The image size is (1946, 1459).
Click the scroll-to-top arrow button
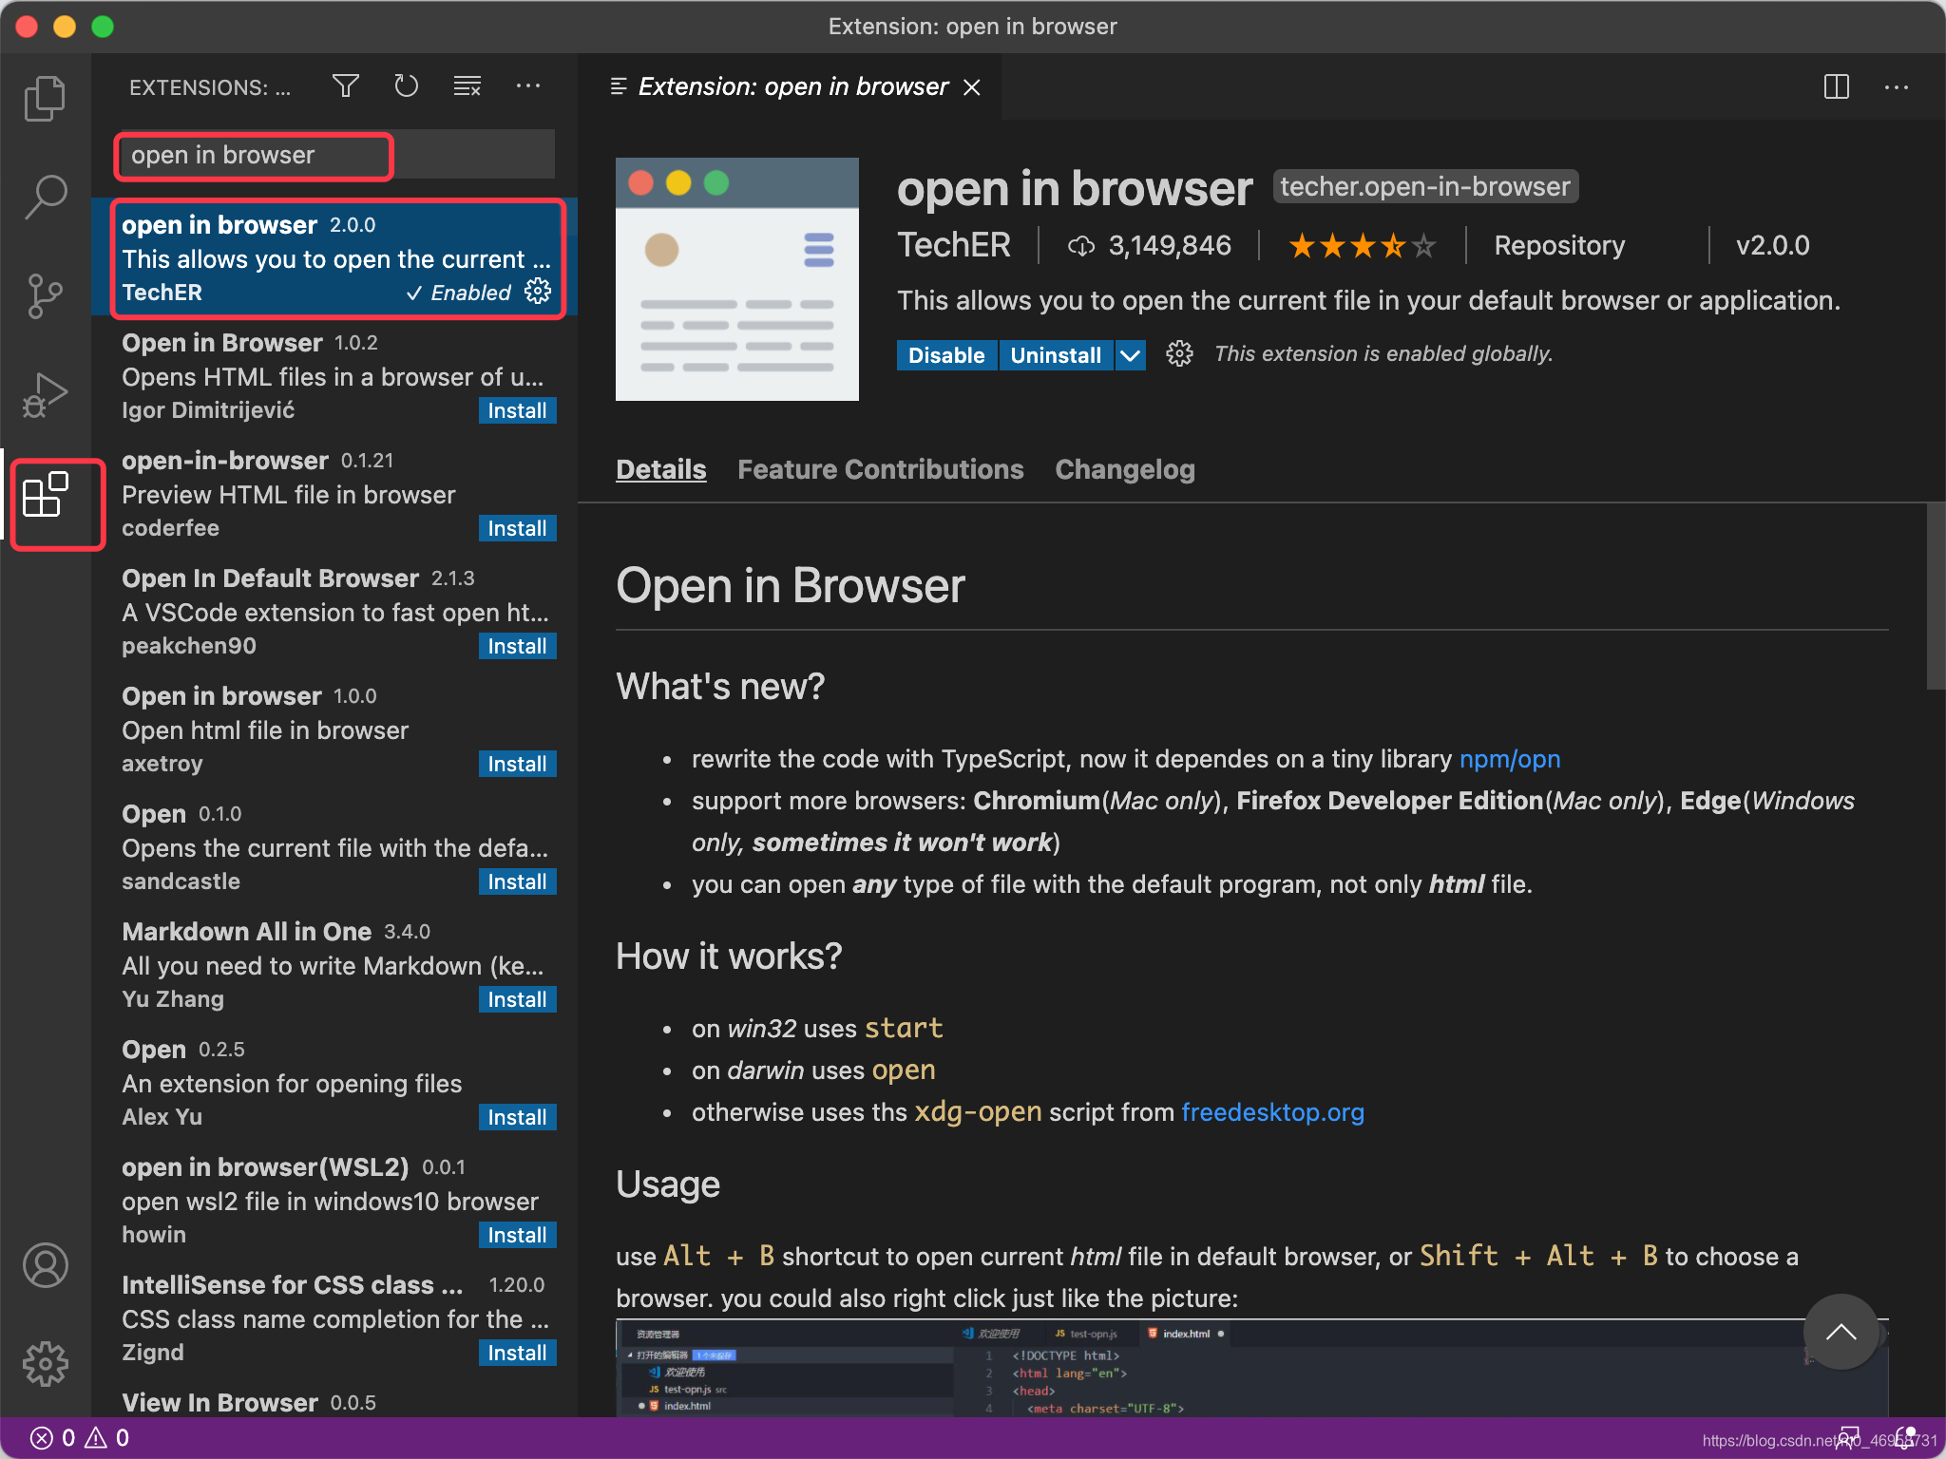pyautogui.click(x=1841, y=1332)
